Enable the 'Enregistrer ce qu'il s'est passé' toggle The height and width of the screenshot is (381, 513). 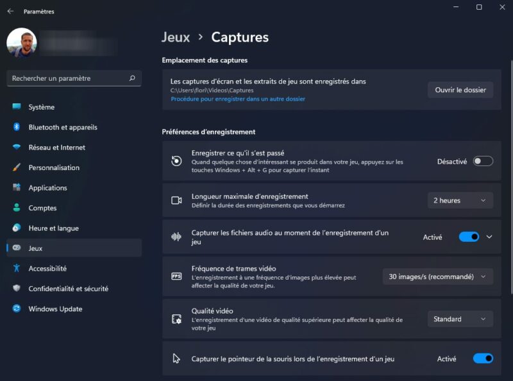click(x=483, y=162)
